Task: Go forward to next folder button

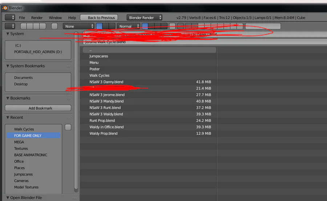Action: point(30,26)
